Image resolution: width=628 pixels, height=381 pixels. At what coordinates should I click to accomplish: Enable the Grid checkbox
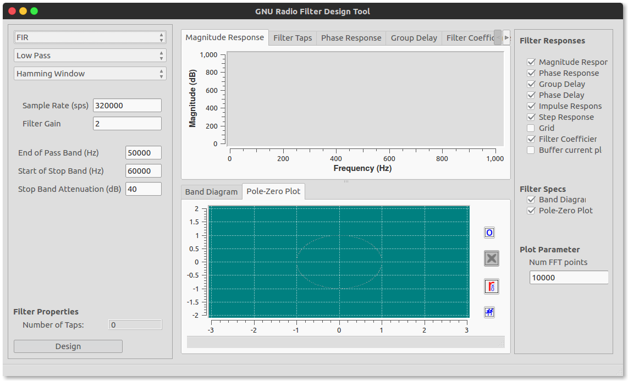(x=531, y=128)
